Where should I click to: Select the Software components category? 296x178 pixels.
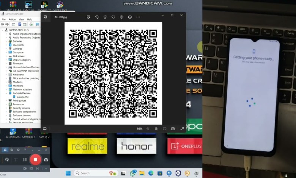(24, 112)
